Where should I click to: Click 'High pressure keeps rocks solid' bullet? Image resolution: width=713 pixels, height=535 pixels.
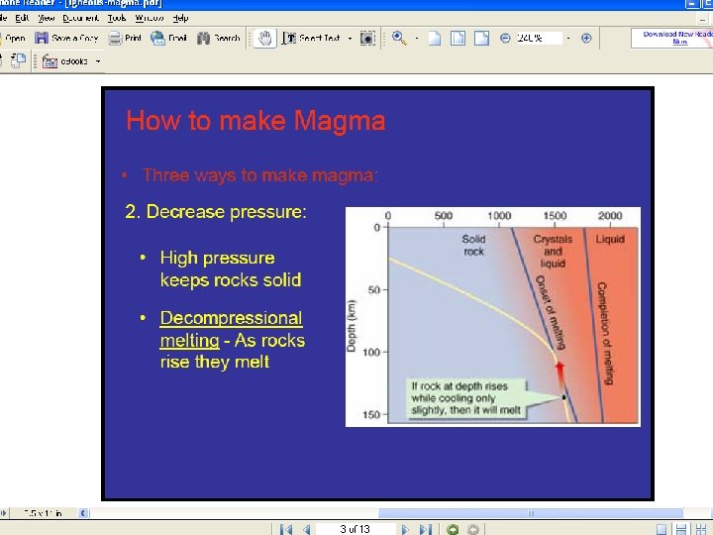(231, 268)
